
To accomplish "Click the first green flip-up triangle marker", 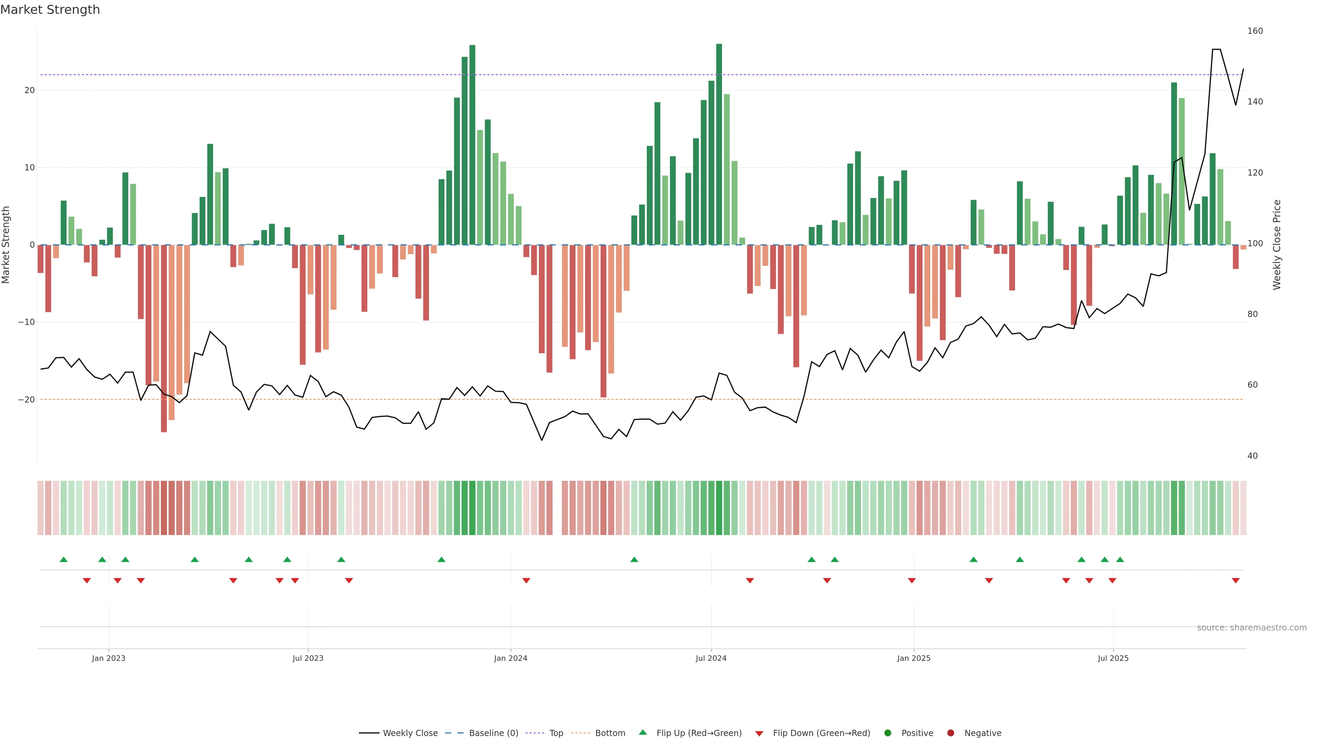I will (x=64, y=559).
